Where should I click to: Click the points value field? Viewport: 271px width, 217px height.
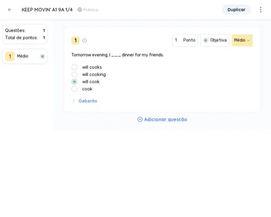(x=185, y=40)
